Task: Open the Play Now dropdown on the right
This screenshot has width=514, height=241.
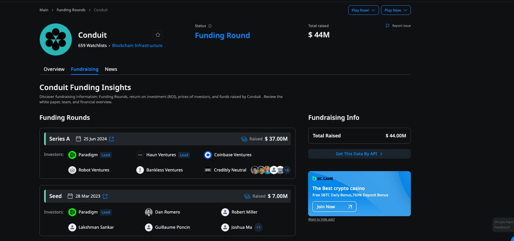Action: (395, 10)
